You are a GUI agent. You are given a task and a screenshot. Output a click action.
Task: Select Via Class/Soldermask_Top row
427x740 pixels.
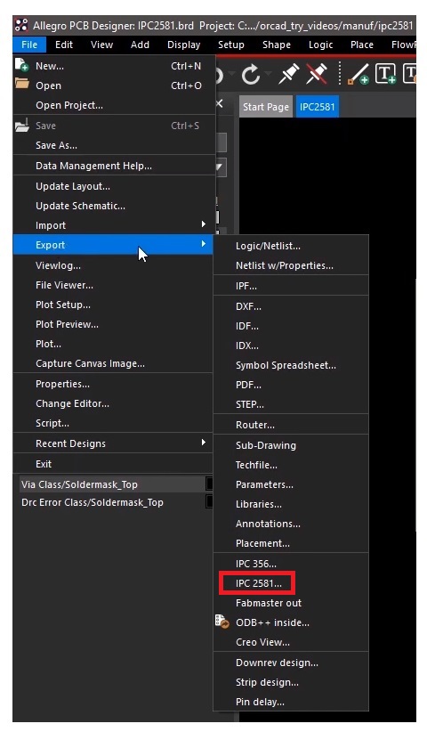113,484
